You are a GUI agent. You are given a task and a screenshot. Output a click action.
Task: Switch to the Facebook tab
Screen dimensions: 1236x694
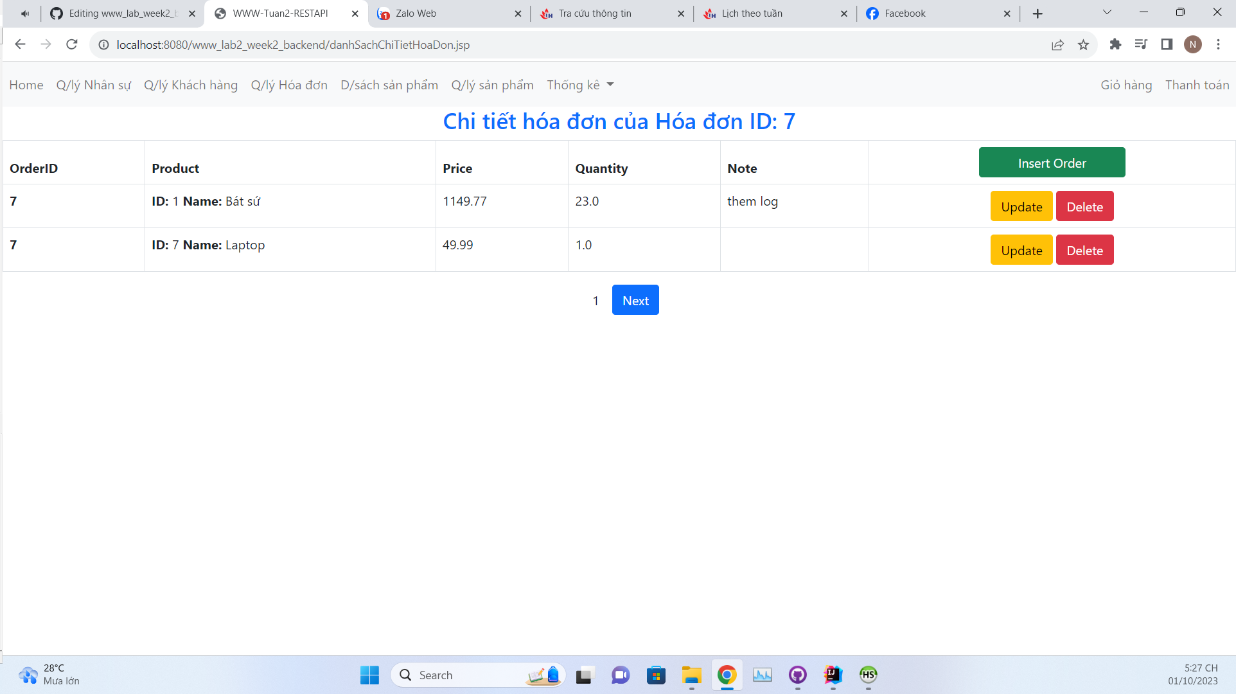pos(906,13)
